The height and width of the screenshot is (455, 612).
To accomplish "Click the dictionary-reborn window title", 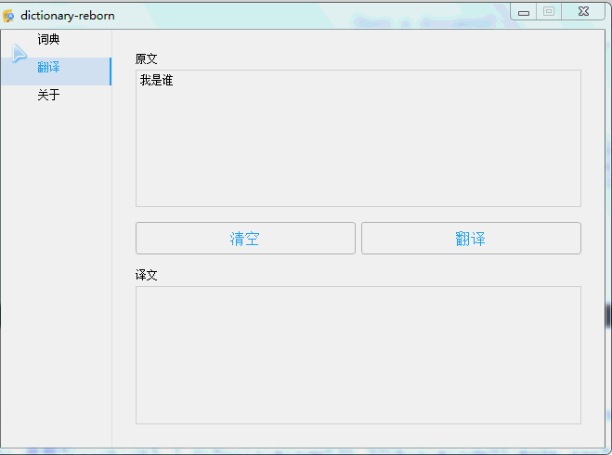I will pos(68,16).
